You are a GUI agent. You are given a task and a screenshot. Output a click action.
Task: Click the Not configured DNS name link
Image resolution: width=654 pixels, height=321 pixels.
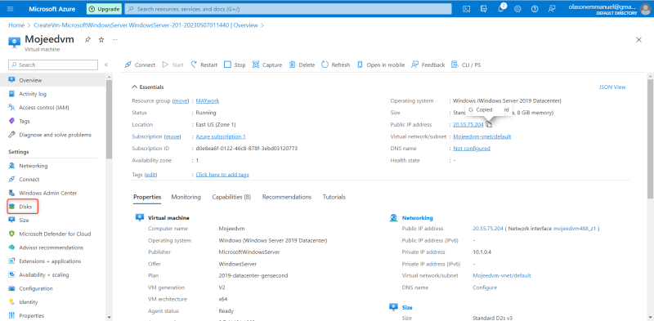472,149
